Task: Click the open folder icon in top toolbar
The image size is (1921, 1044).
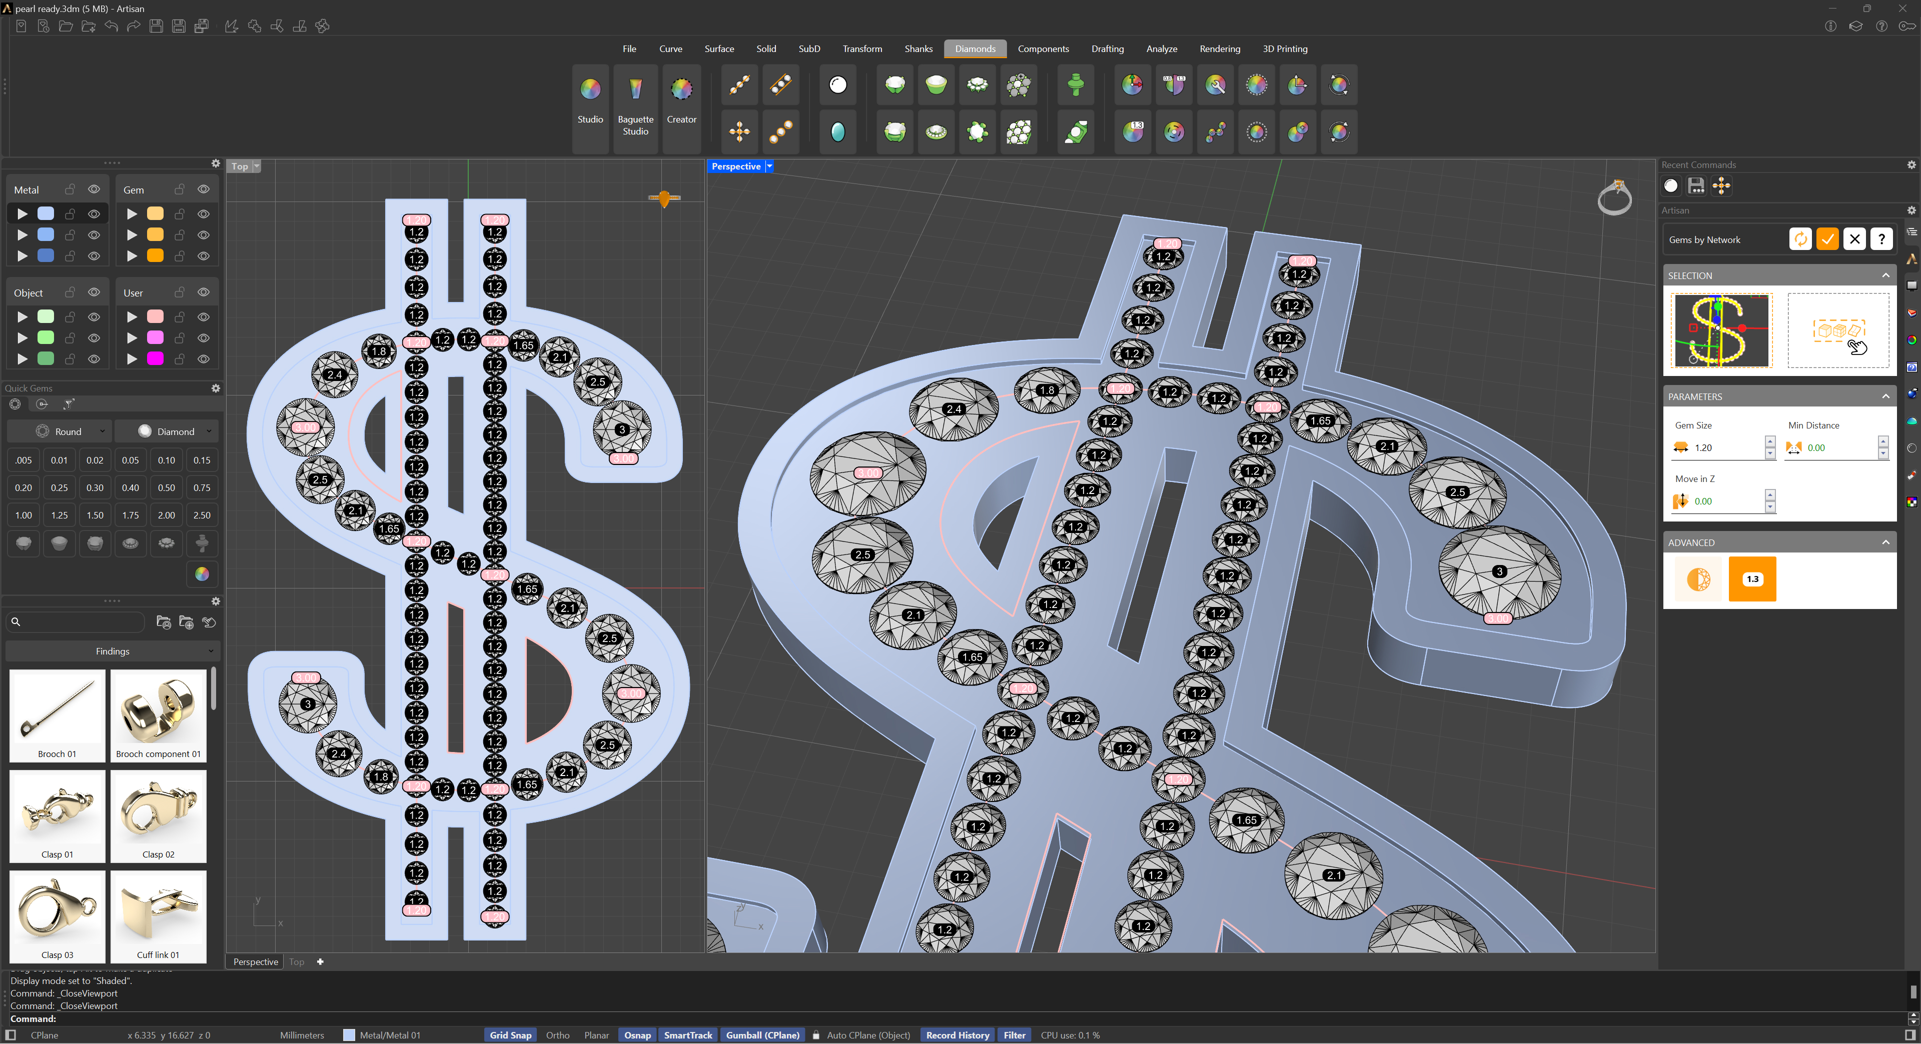Action: pos(66,27)
